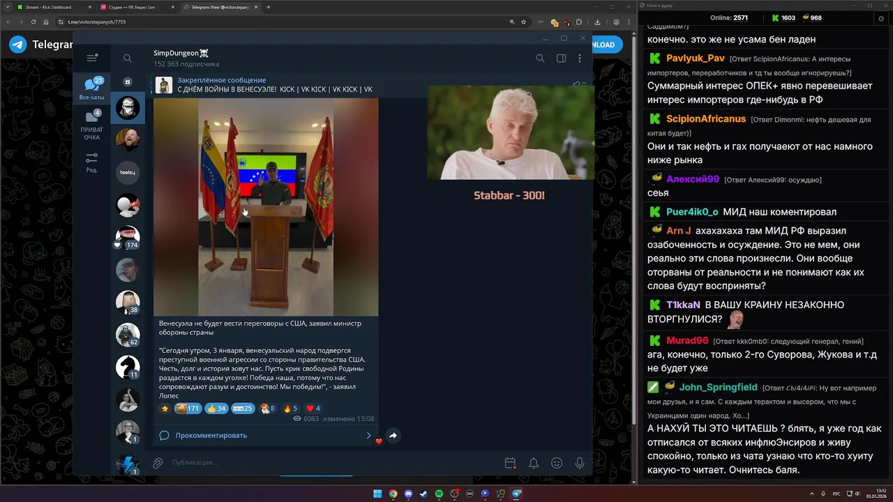
Task: Open the chat avatar with 62 unread
Action: point(128,335)
